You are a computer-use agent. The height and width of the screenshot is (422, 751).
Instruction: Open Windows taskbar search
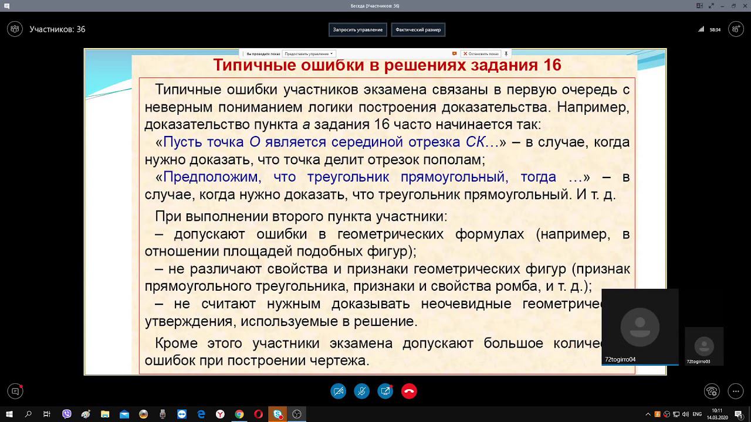[x=28, y=414]
